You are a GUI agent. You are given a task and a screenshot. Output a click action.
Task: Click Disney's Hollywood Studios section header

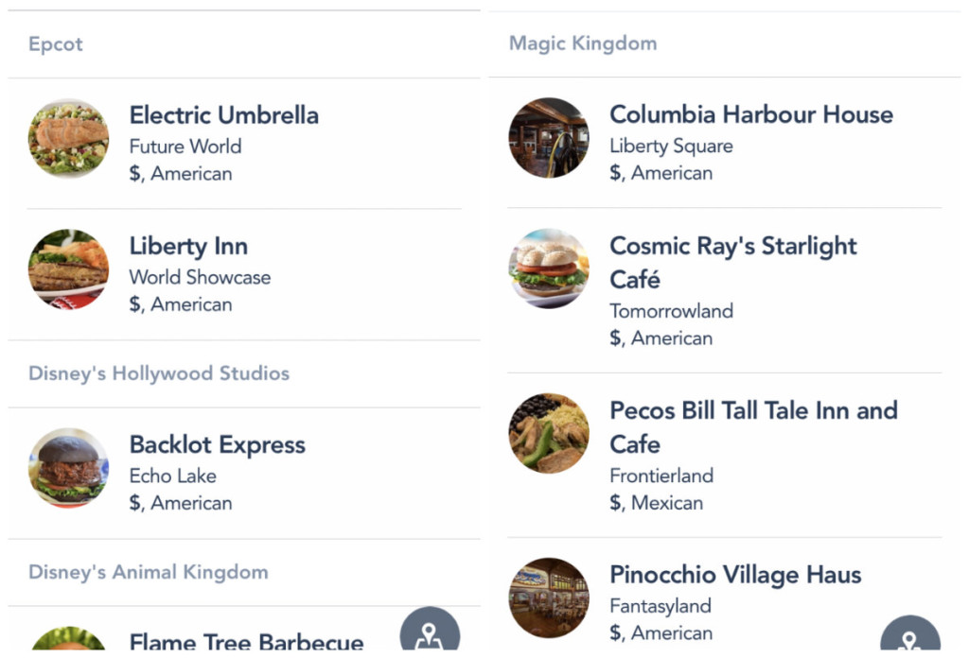coord(159,373)
